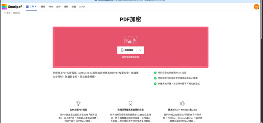This screenshot has height=123, width=263.
Task: Go to 首頁 home breadcrumb link
Action: (x=7, y=13)
